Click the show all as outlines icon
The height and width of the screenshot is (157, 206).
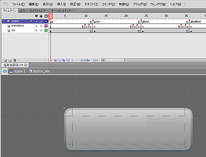click(x=46, y=16)
